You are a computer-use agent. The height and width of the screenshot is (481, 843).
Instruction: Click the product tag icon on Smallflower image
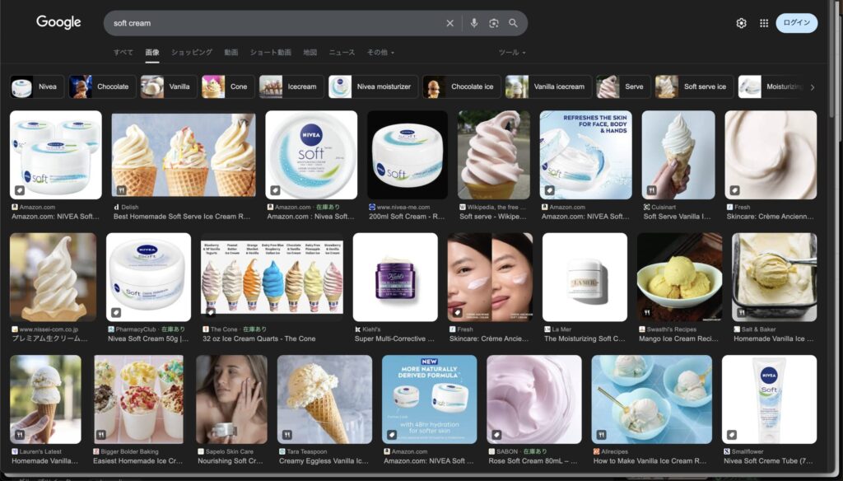[732, 435]
